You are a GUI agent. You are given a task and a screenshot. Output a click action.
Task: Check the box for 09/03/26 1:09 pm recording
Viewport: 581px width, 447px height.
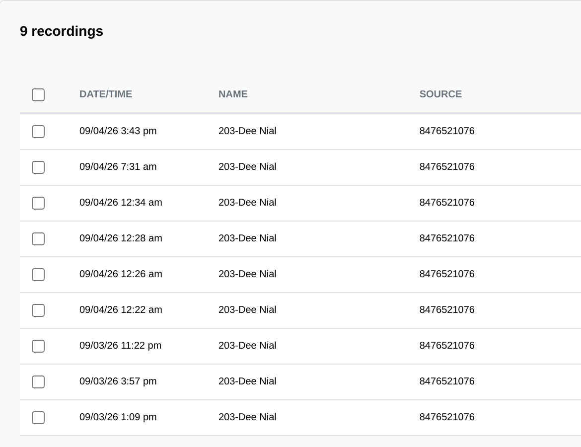[38, 418]
